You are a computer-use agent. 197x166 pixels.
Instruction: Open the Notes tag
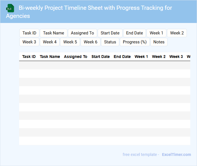pos(159,42)
